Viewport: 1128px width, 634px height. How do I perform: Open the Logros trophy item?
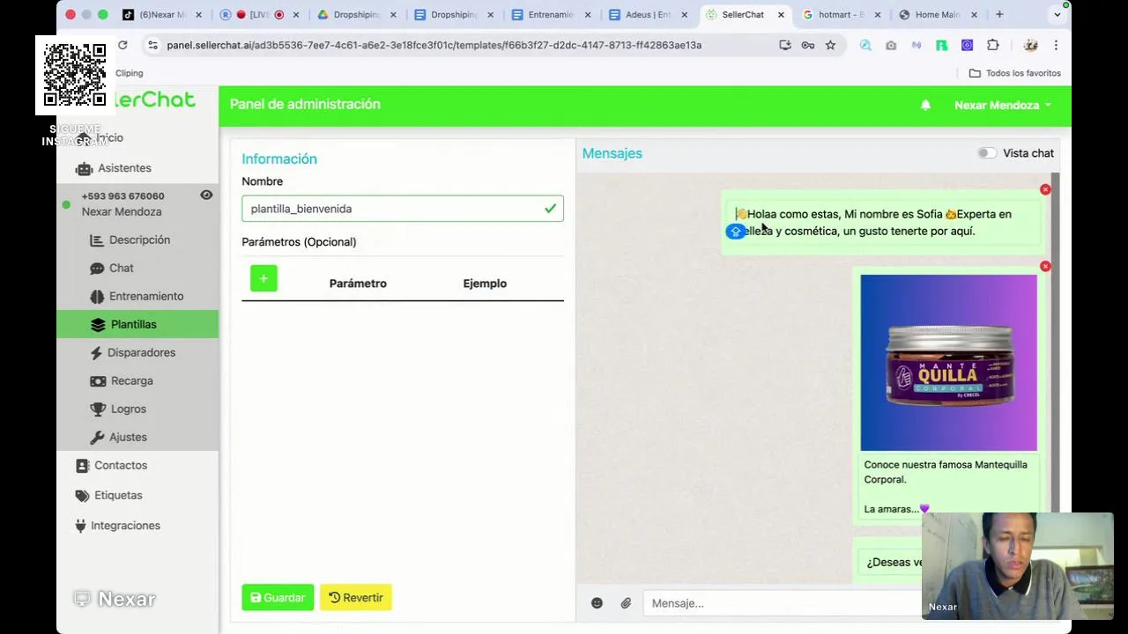click(x=118, y=409)
